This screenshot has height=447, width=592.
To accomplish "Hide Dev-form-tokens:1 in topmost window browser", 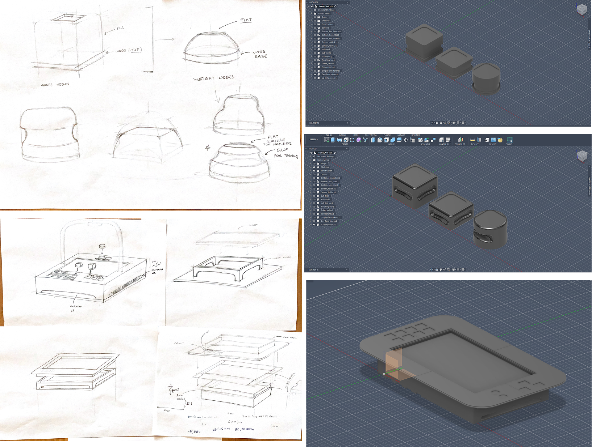I will point(315,74).
